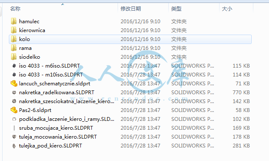Image resolution: width=269 pixels, height=161 pixels.
Task: Select file iso 4033 - m10iso.SLDPRT
Action: click(51, 75)
